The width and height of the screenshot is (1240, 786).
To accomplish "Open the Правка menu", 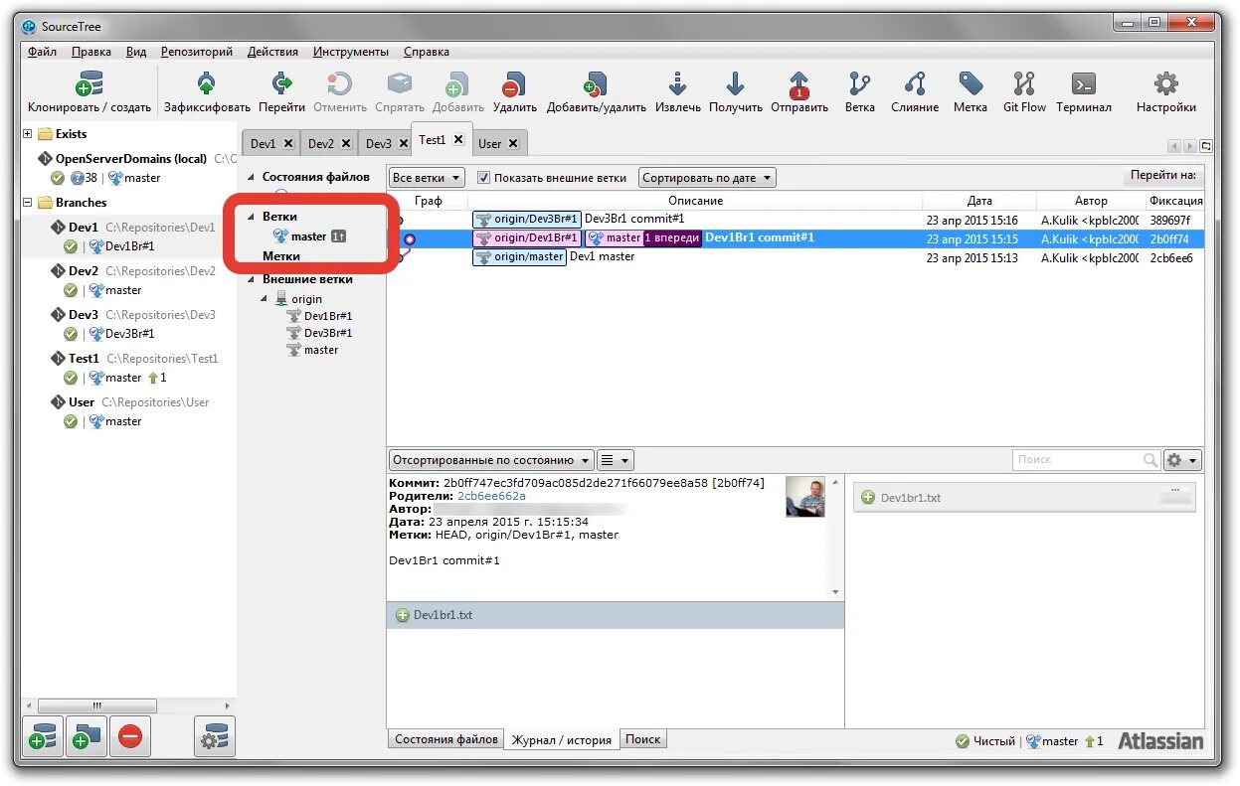I will [91, 52].
